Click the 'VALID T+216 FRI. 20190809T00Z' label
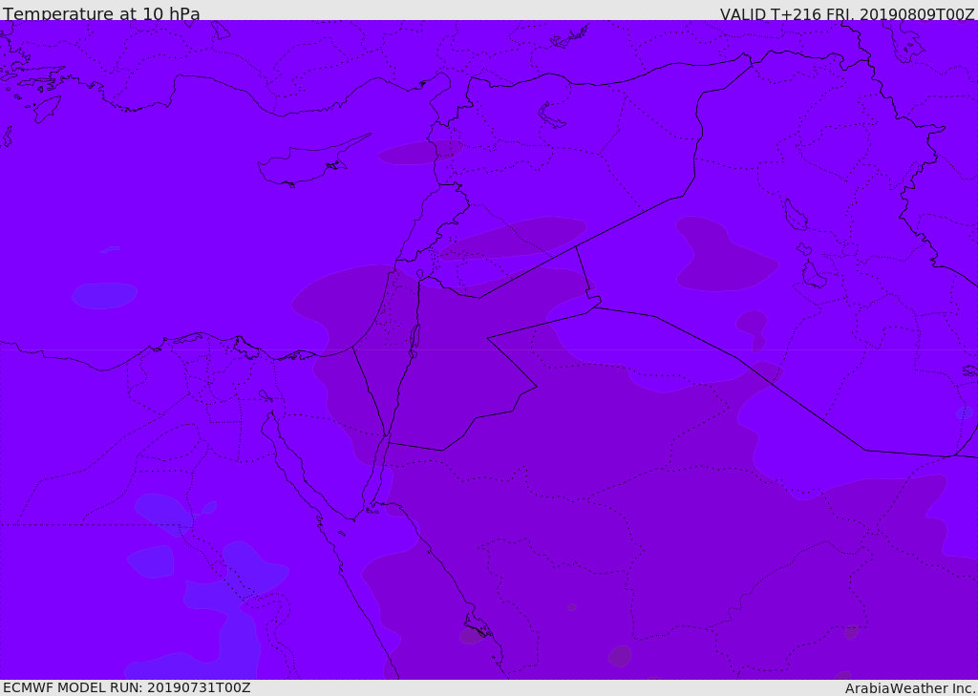Screen dimensions: 978x696 pyautogui.click(x=847, y=13)
